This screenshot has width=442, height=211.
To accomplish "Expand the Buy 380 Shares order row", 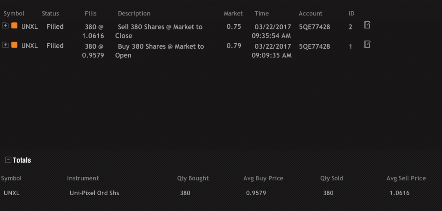I will (x=5, y=45).
